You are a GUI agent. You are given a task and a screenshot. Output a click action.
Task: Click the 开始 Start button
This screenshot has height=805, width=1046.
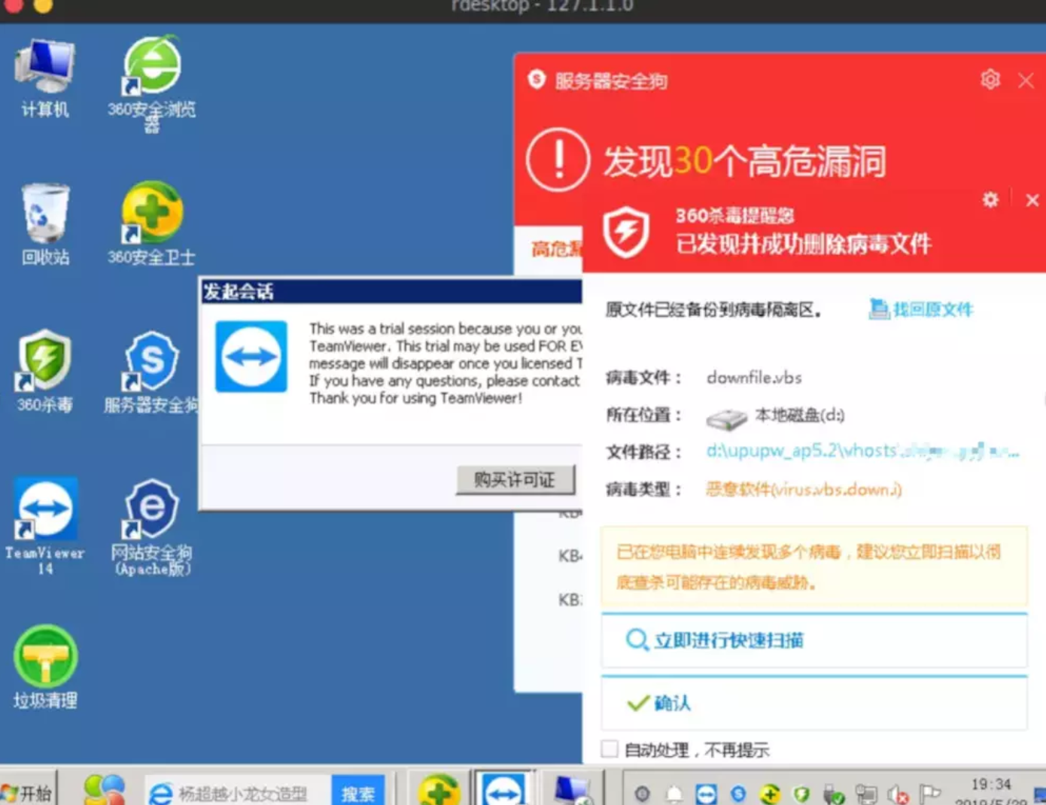click(27, 793)
